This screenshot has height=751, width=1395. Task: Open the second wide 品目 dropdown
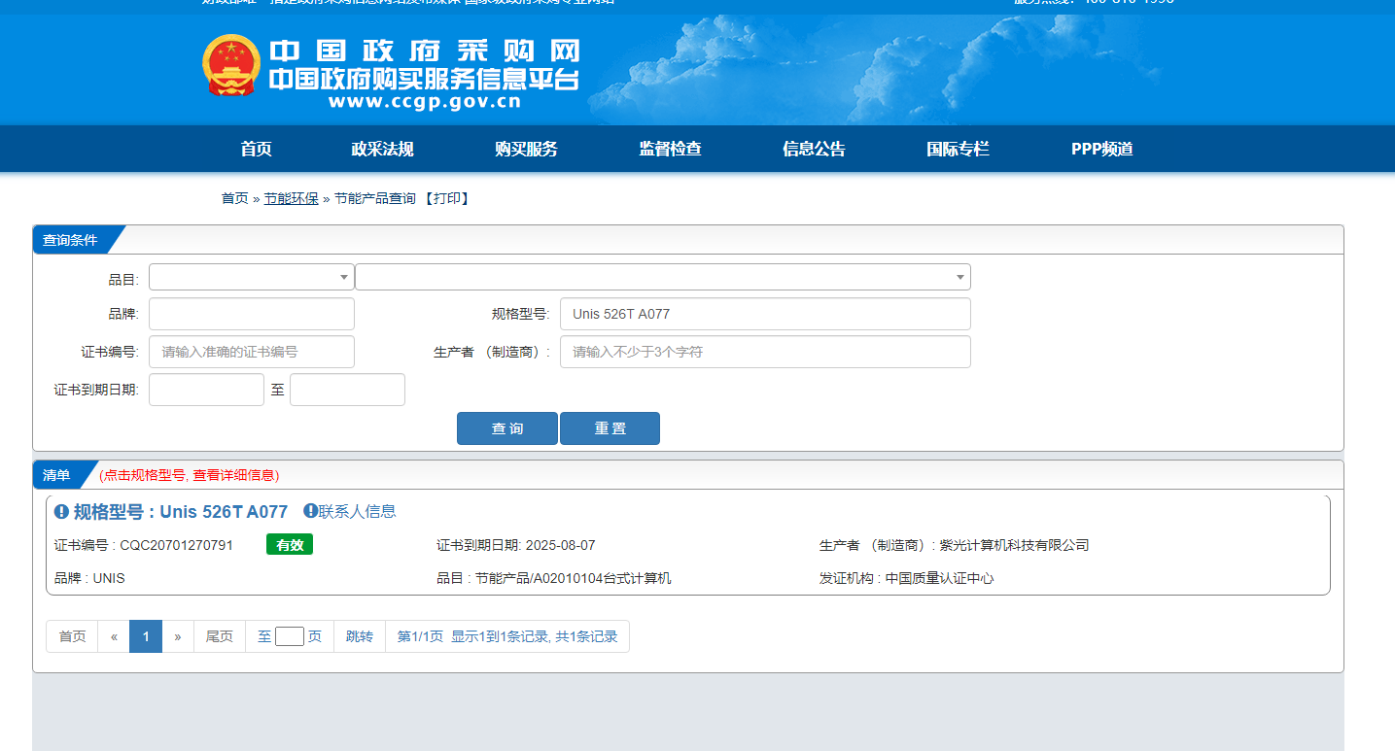point(663,277)
